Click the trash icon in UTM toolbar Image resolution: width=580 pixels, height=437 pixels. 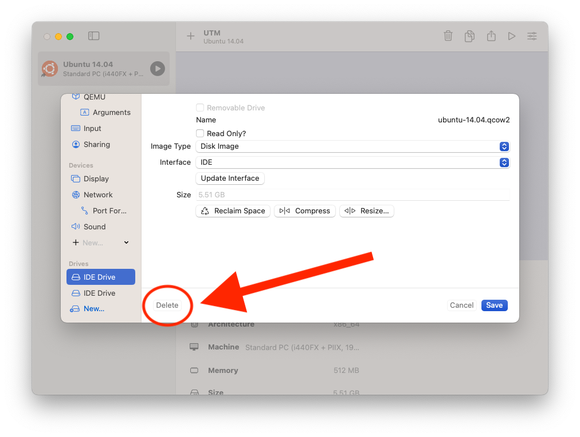pos(448,36)
